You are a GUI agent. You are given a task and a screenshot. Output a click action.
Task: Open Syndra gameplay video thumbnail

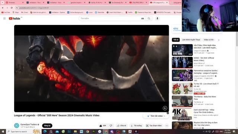182,75
